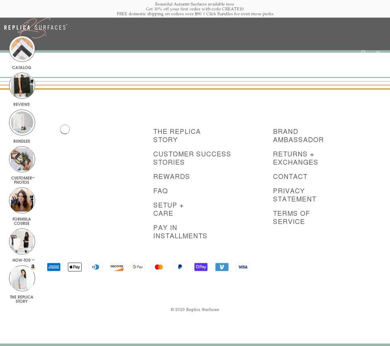Open the FAQ footer link
This screenshot has height=346, width=390.
click(160, 191)
